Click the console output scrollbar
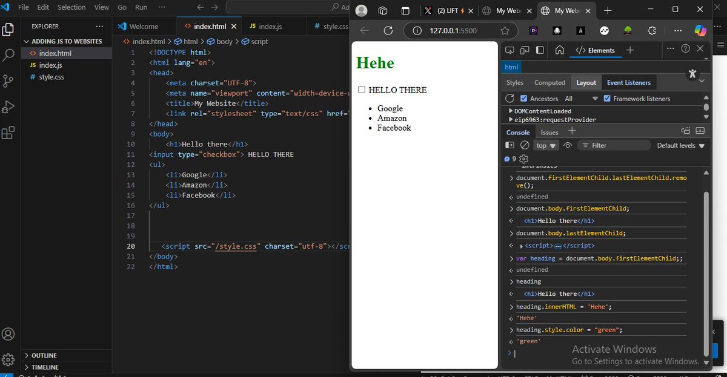727x377 pixels. point(705,272)
